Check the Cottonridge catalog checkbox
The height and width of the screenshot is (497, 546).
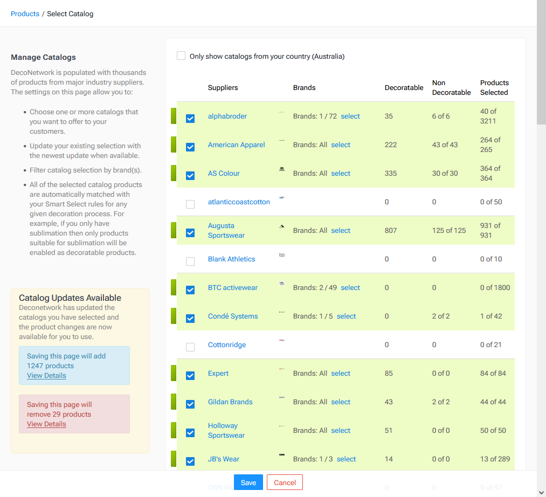click(x=190, y=347)
